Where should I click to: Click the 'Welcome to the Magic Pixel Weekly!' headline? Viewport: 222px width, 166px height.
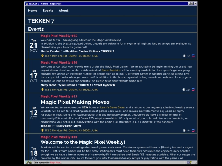coord(83,142)
